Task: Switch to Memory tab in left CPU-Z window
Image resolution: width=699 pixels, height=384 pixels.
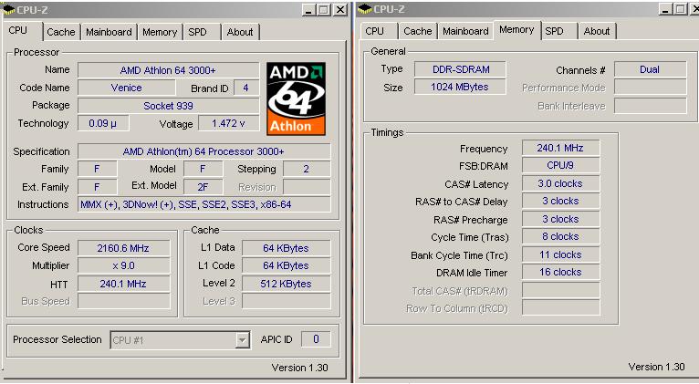Action: click(x=160, y=32)
